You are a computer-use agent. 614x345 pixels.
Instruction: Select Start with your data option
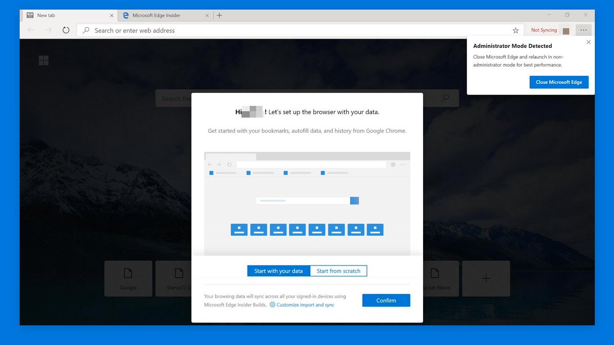click(279, 271)
